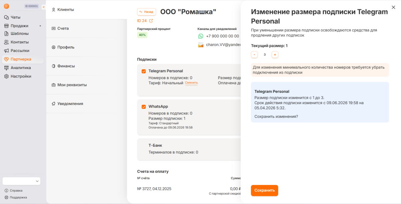The image size is (401, 204).
Task: Select the Контакты icon in the sidebar
Action: (6, 42)
